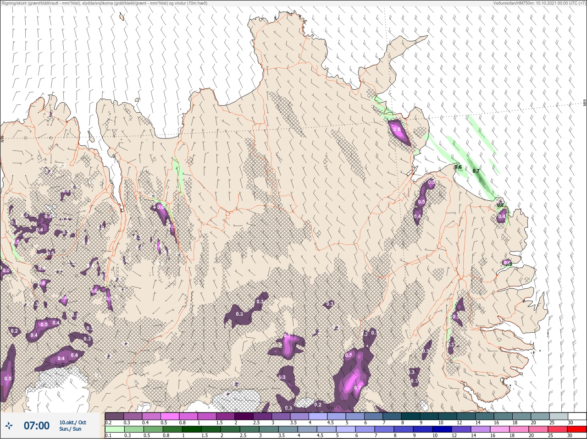Image resolution: width=587 pixels, height=439 pixels.
Task: Click the 0.7 rain value offshore east
Action: pos(476,171)
